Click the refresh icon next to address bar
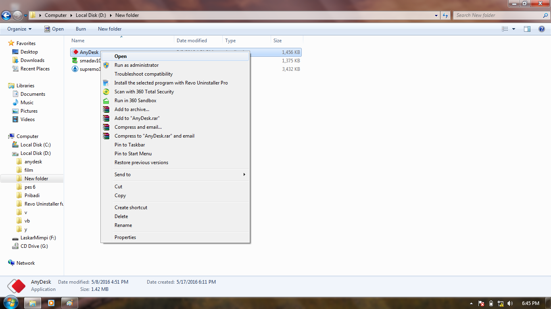The width and height of the screenshot is (551, 309). pyautogui.click(x=445, y=15)
